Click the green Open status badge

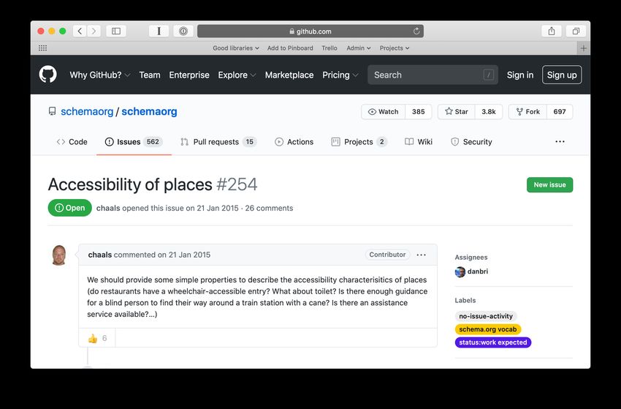click(69, 208)
